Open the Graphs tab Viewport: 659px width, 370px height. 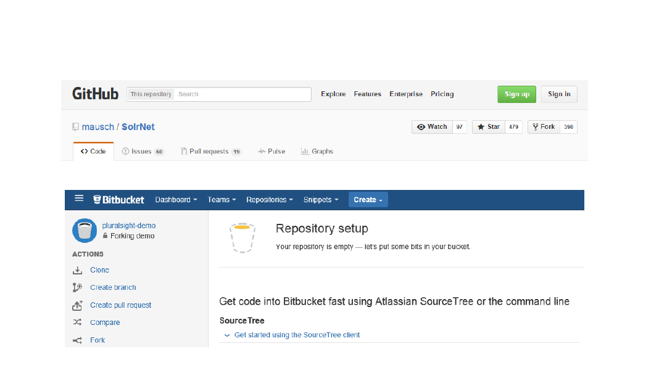[x=317, y=151]
